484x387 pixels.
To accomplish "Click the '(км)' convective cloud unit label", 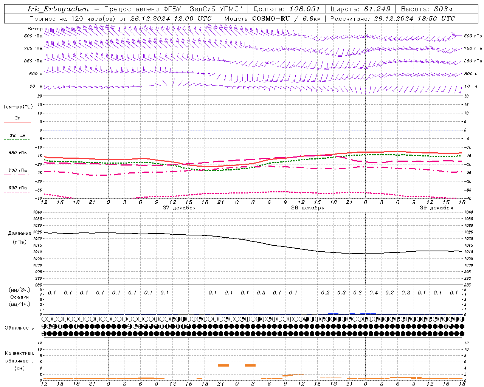I will coord(19,368).
